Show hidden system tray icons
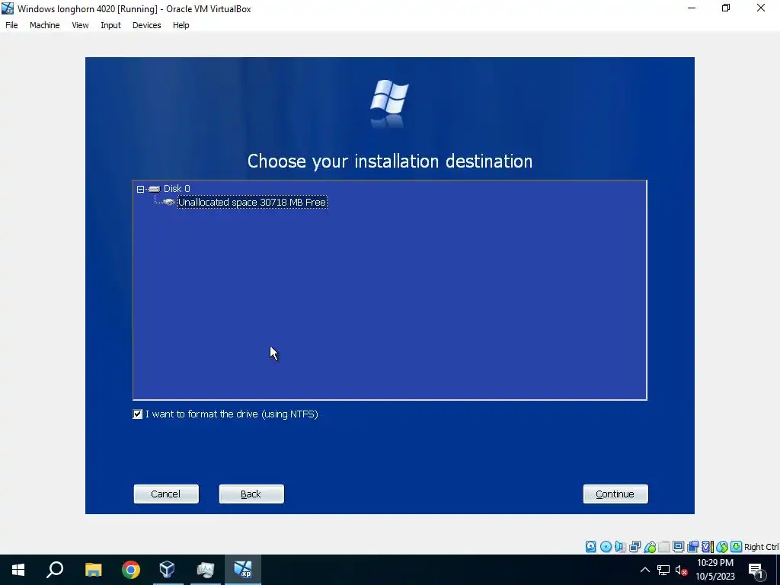This screenshot has height=585, width=780. (644, 570)
